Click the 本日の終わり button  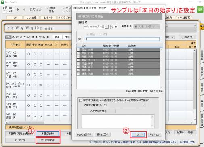point(48,140)
